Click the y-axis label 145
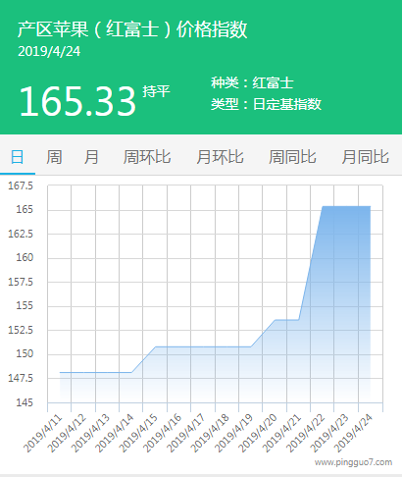402x477 pixels. click(25, 402)
